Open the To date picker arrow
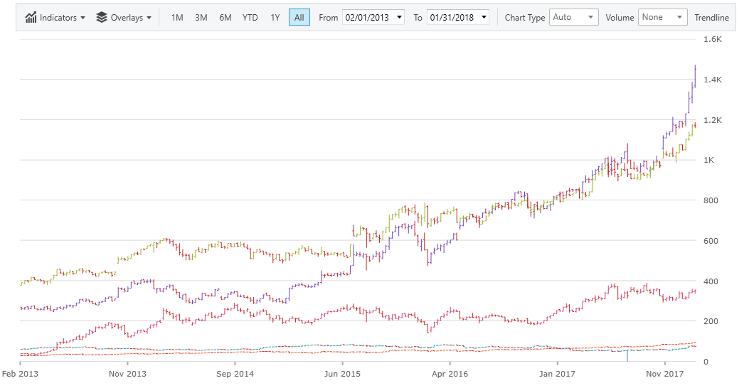The width and height of the screenshot is (749, 388). click(484, 18)
